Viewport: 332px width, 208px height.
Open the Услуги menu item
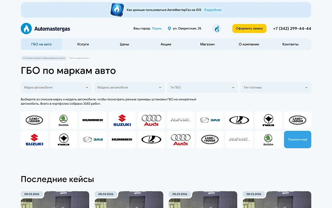point(83,44)
